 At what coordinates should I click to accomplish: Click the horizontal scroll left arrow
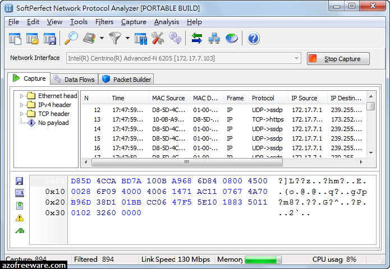(86, 162)
